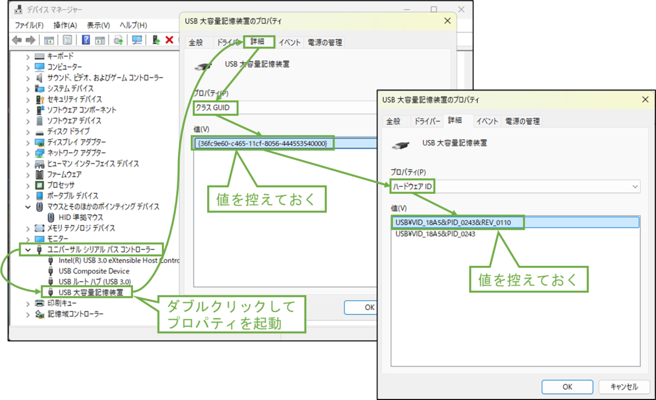This screenshot has width=656, height=400.
Task: Switch to the イベント tab
Action: 487,121
